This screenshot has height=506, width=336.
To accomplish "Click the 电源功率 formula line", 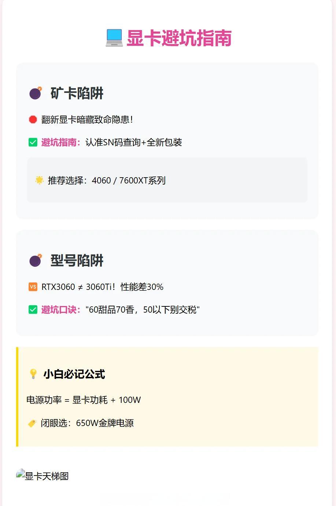I will click(x=84, y=400).
